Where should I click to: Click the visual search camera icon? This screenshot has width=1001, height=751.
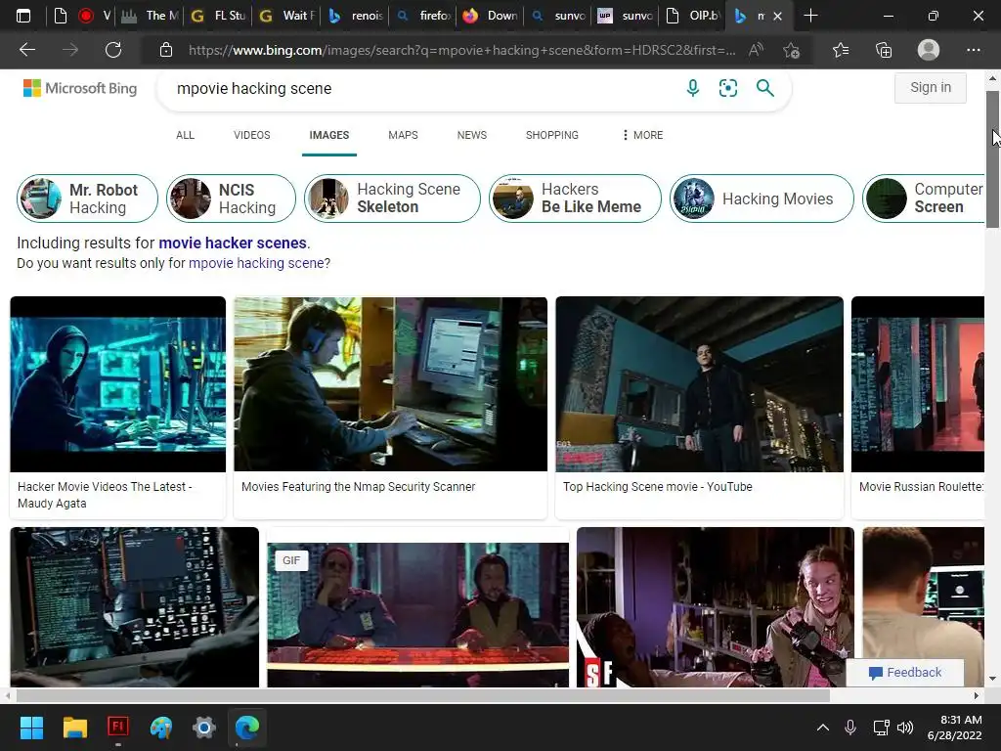727,88
